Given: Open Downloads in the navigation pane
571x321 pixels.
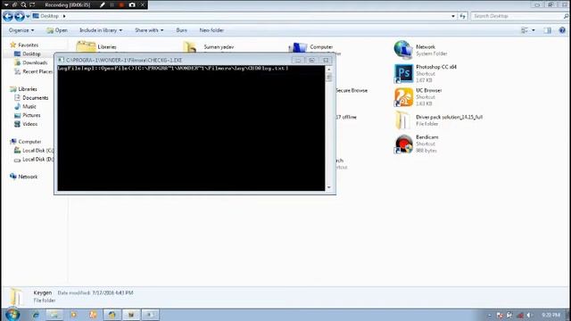Looking at the screenshot, I should (x=35, y=62).
